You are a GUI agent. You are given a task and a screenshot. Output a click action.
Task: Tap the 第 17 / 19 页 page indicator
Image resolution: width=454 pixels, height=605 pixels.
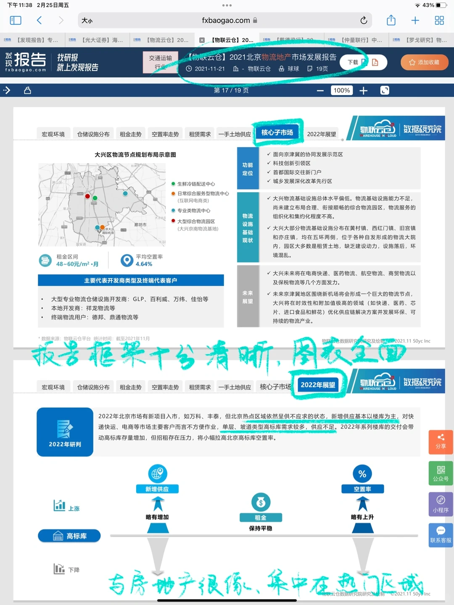coord(231,90)
